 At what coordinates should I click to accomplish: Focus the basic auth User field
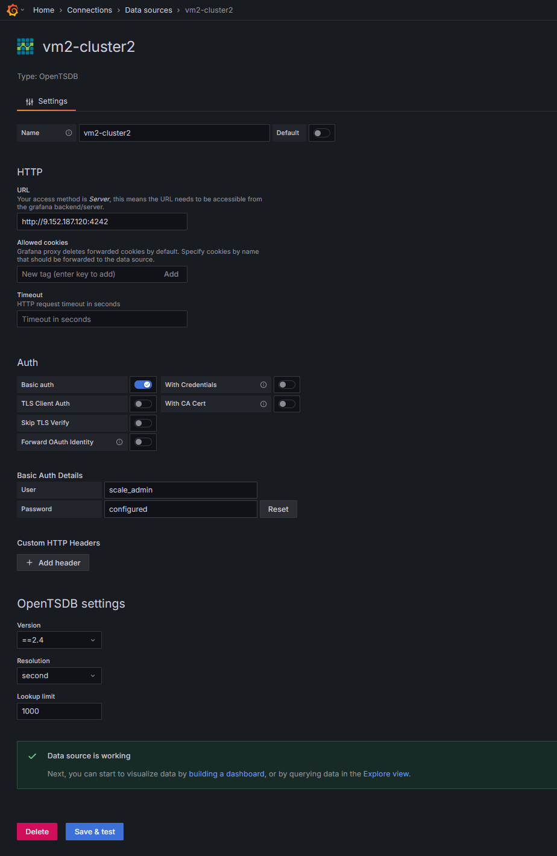coord(181,490)
